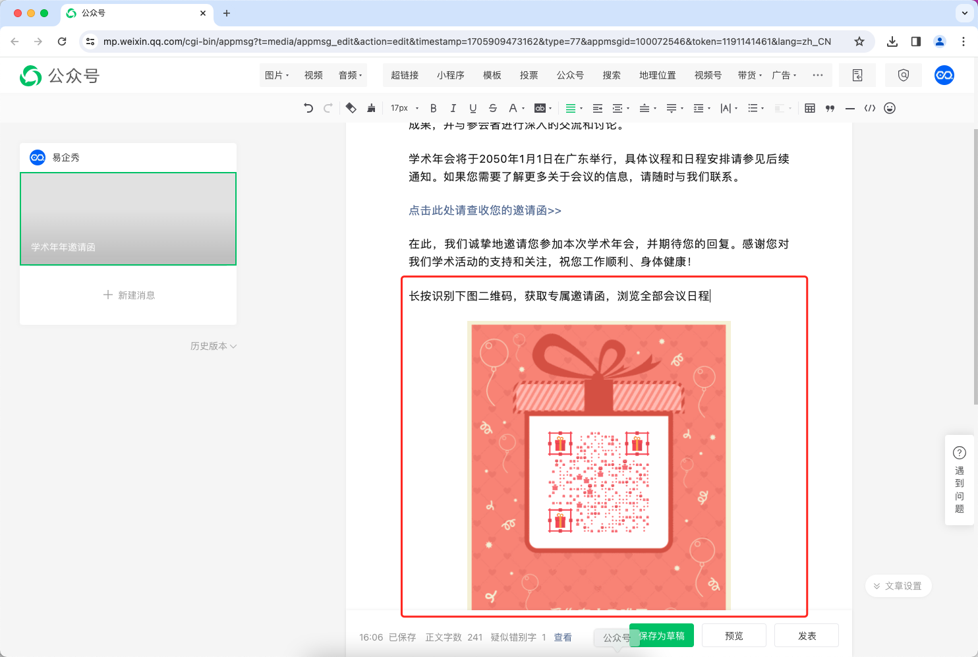Screen dimensions: 978x657
Task: Click 投票 to insert a poll
Action: click(x=529, y=75)
